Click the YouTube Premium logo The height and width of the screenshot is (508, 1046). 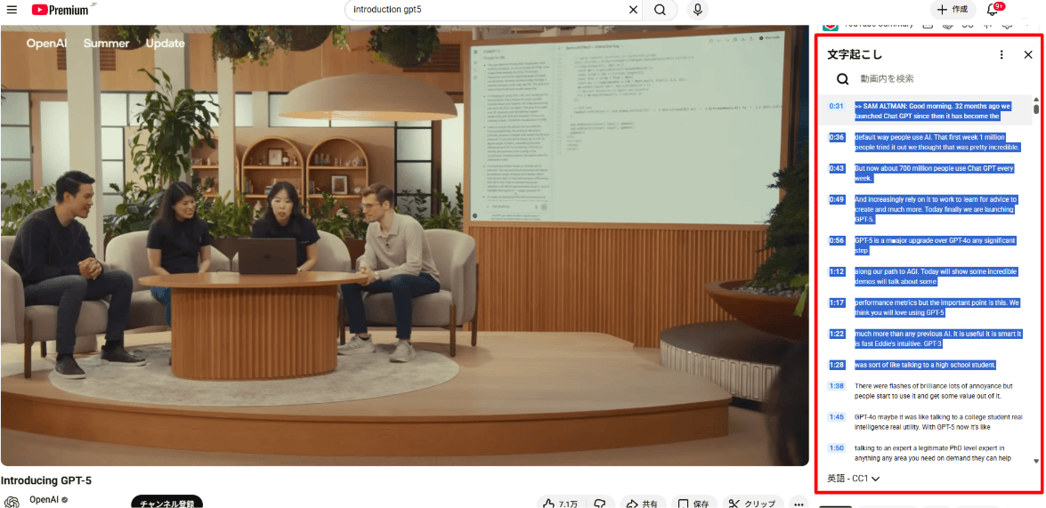pyautogui.click(x=61, y=10)
